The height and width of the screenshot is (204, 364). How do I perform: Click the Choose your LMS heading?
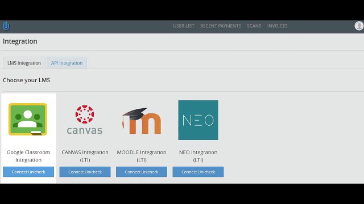tap(27, 80)
